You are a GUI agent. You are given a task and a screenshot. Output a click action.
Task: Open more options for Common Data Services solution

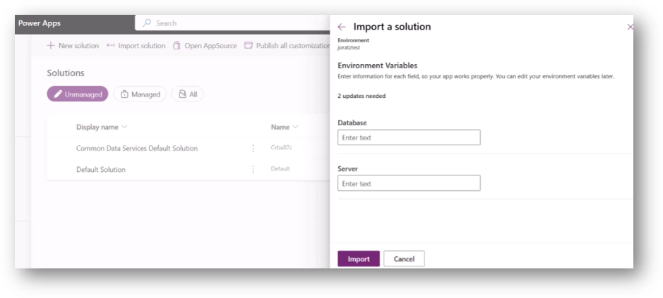[253, 148]
